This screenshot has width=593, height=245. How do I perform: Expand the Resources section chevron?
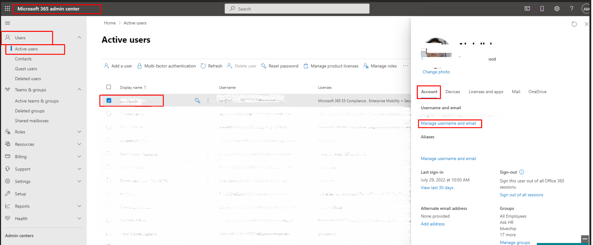pyautogui.click(x=79, y=144)
